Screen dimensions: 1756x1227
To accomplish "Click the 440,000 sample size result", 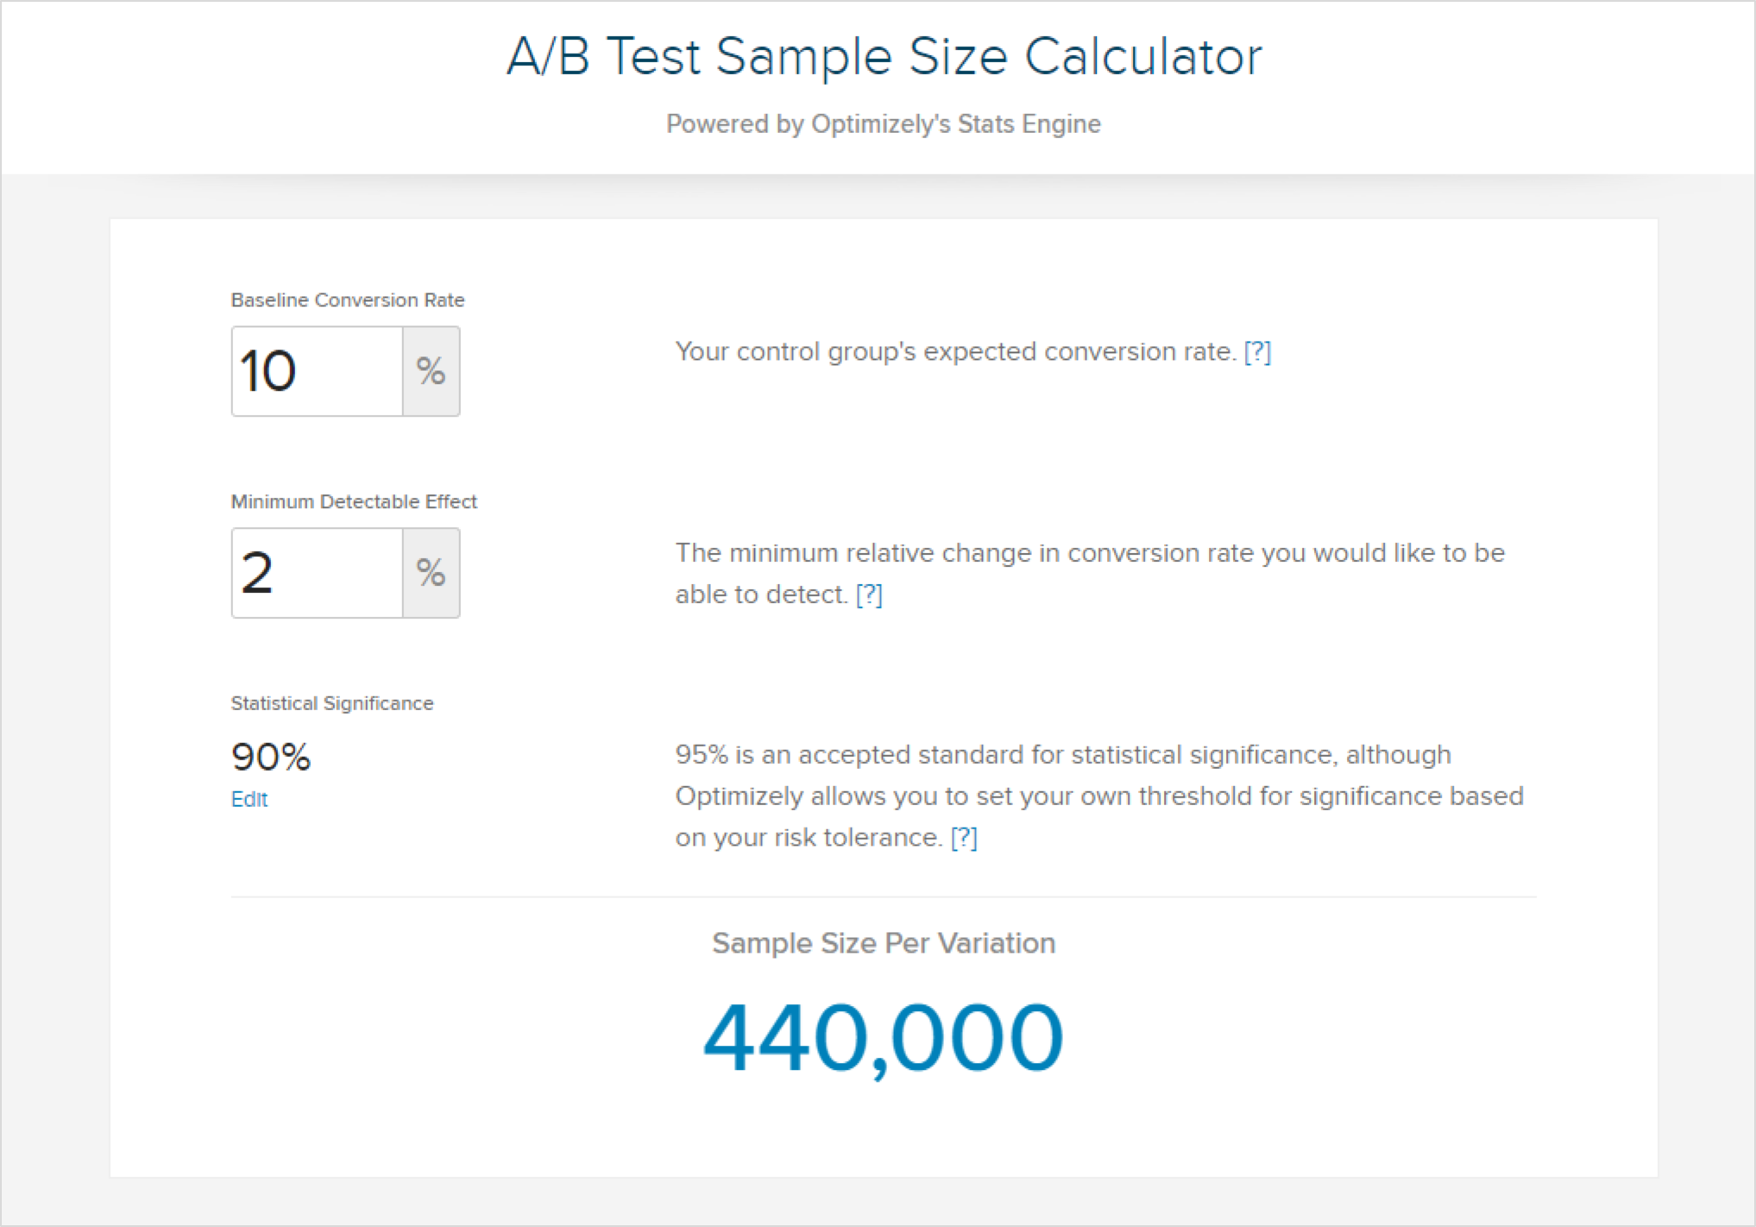I will [x=884, y=1037].
